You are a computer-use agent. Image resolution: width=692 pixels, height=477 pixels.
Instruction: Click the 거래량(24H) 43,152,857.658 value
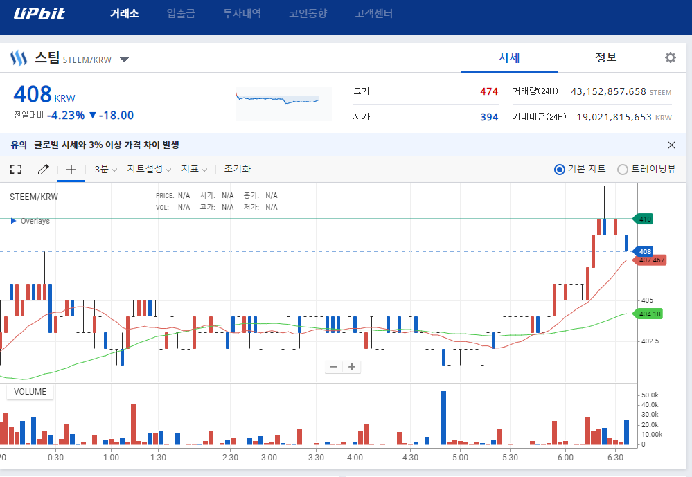(x=608, y=91)
